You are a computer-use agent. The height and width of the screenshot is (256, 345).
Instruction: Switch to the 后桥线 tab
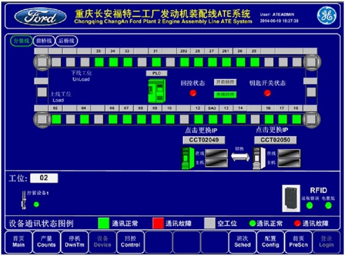coord(67,41)
